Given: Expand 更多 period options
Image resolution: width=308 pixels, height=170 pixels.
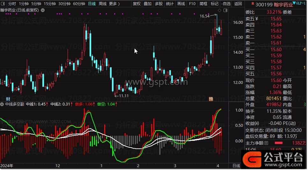Looking at the screenshot, I should [x=114, y=3].
